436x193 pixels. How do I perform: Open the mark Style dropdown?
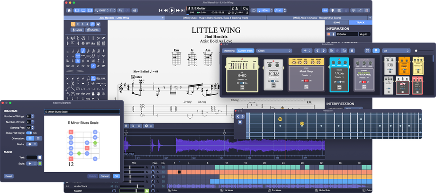[32, 163]
